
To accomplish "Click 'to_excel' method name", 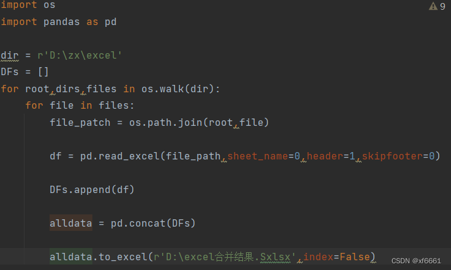I will 123,257.
